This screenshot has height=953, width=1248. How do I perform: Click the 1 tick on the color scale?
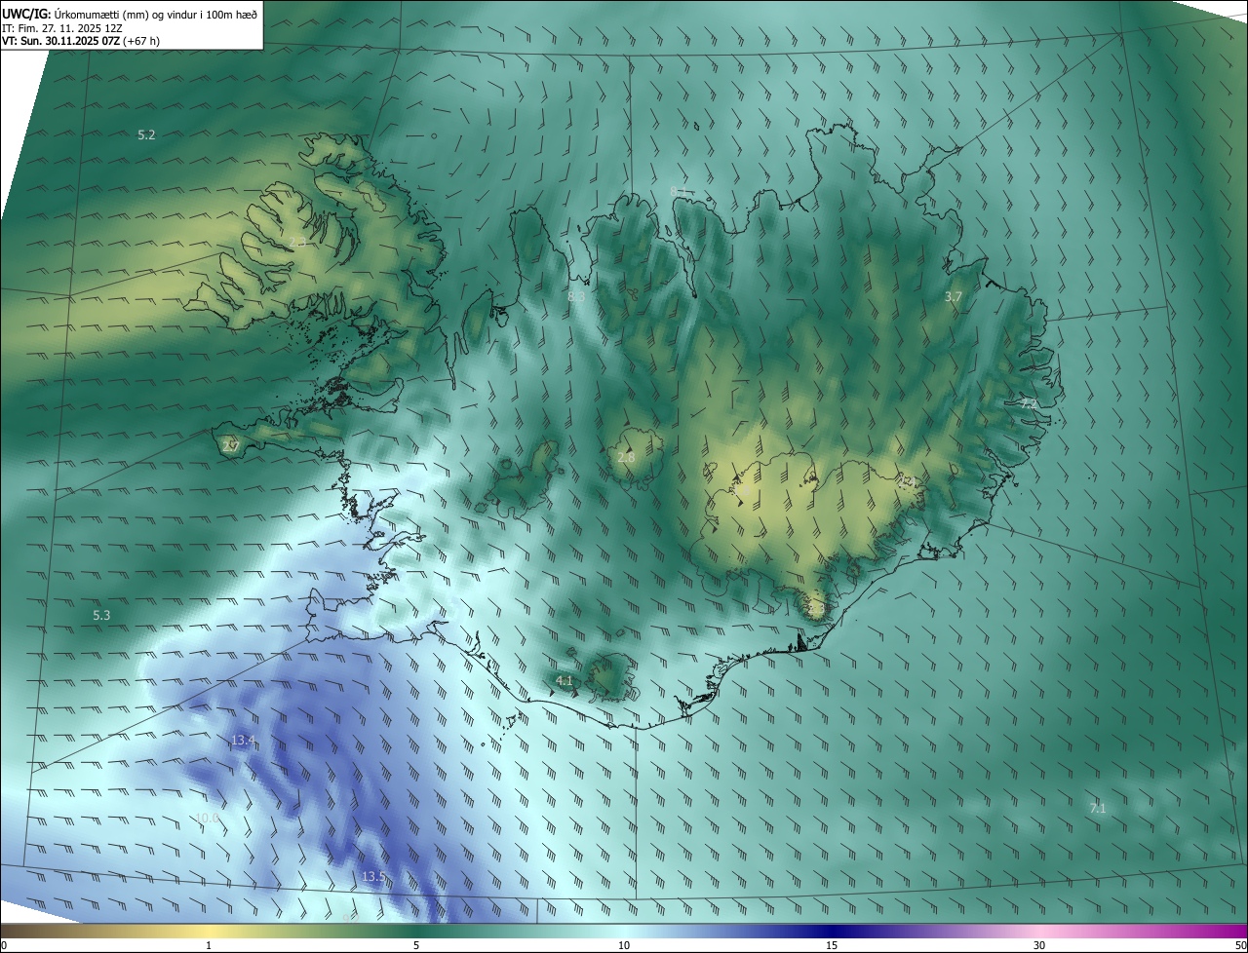(x=209, y=945)
